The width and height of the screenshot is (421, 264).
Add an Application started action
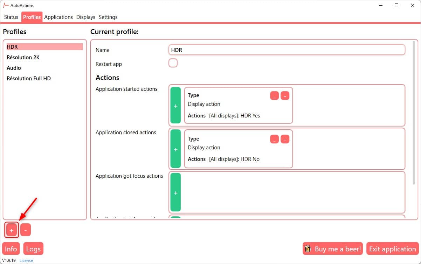[x=175, y=106]
